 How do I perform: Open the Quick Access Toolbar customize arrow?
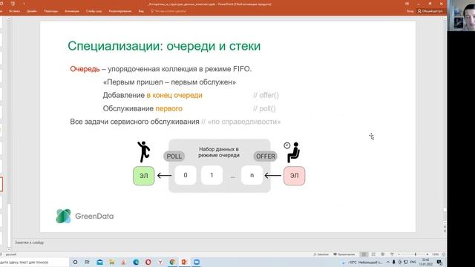[x=24, y=4]
